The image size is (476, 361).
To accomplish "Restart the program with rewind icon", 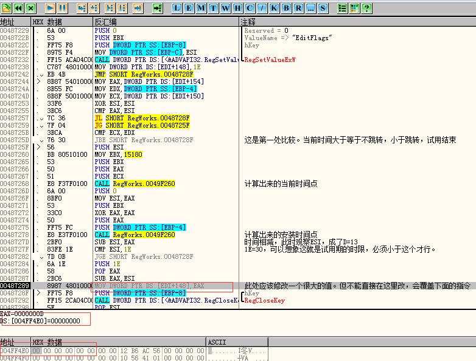I will pos(18,8).
